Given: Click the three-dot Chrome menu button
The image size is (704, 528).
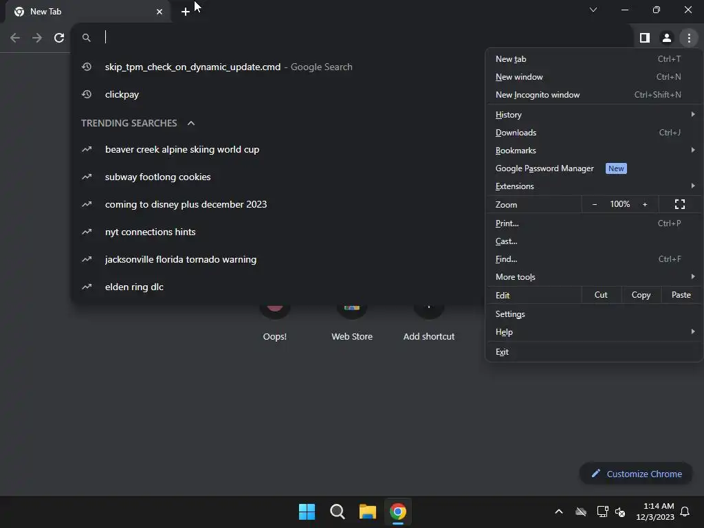Looking at the screenshot, I should click(689, 38).
